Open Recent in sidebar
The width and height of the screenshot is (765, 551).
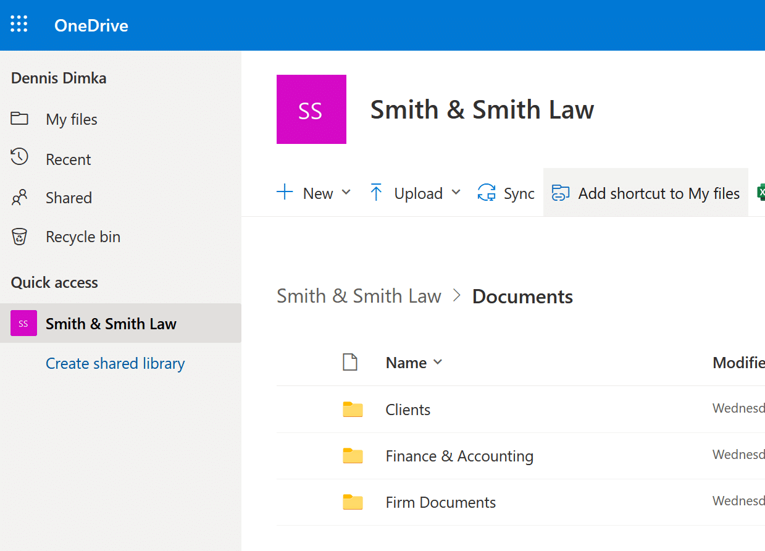[x=69, y=159]
